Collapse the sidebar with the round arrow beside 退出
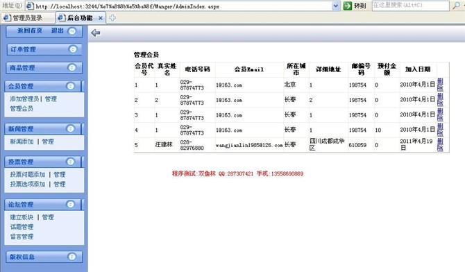465x272 pixels. pyautogui.click(x=71, y=31)
